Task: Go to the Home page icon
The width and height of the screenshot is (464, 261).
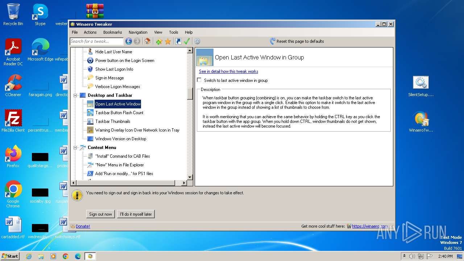Action: tap(148, 41)
